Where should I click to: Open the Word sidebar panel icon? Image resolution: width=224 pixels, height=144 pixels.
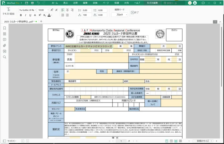(x=4, y=51)
